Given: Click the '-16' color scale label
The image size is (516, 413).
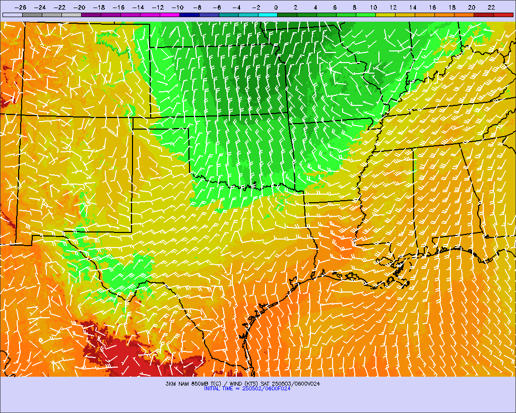Looking at the screenshot, I should (x=118, y=8).
